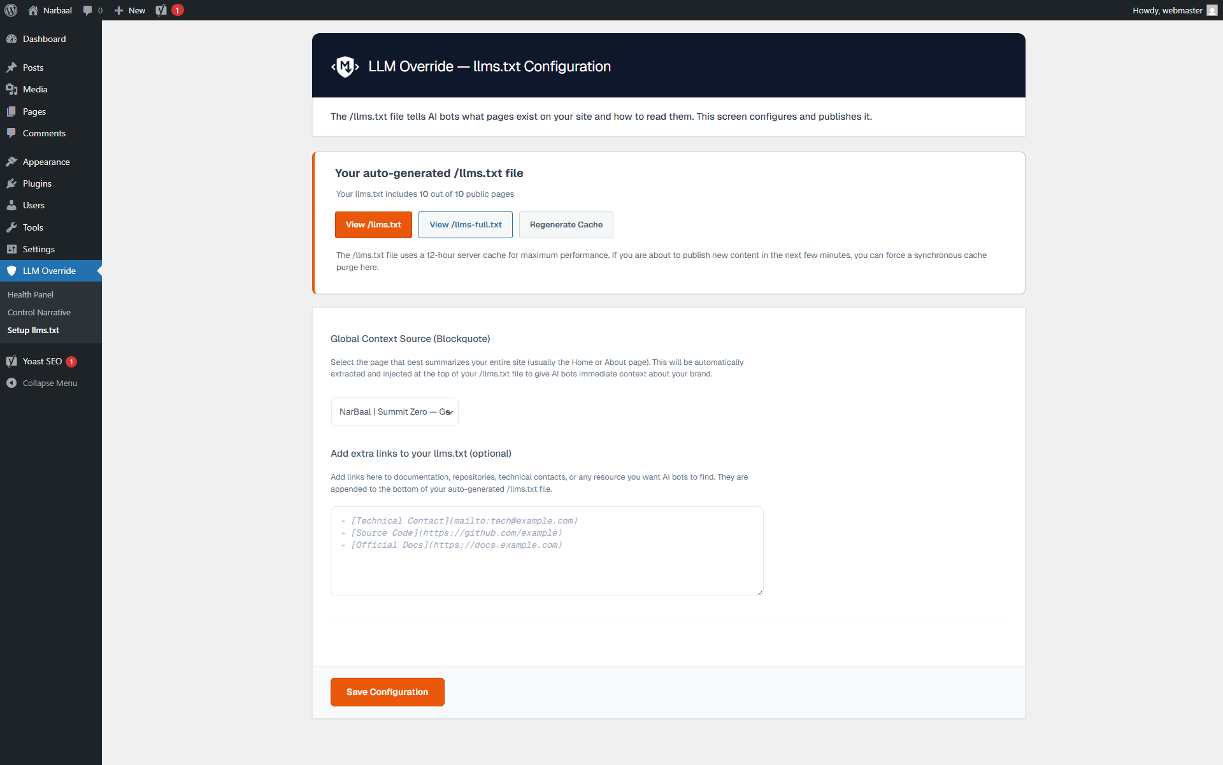Open Appearance via the paintbrush icon

click(11, 161)
